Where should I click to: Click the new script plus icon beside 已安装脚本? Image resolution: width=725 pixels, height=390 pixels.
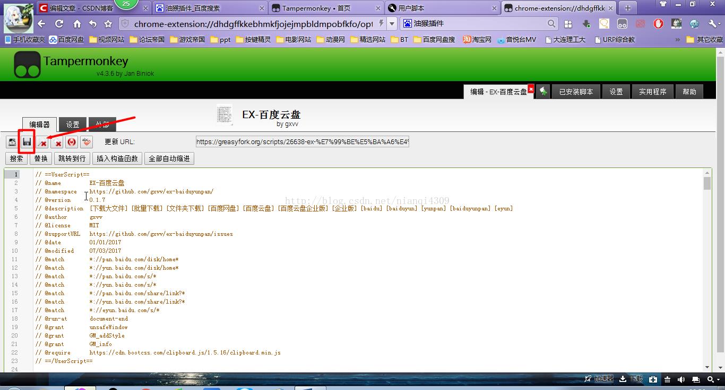[542, 92]
